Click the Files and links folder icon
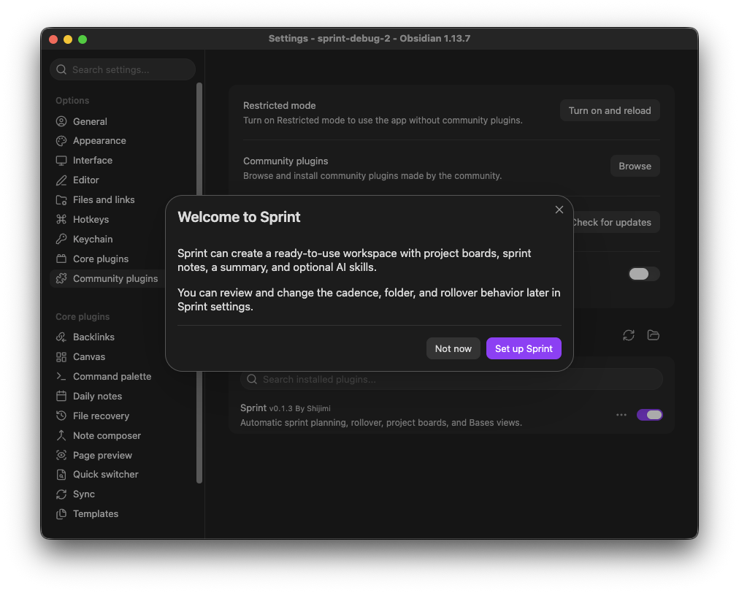This screenshot has height=593, width=739. tap(61, 200)
